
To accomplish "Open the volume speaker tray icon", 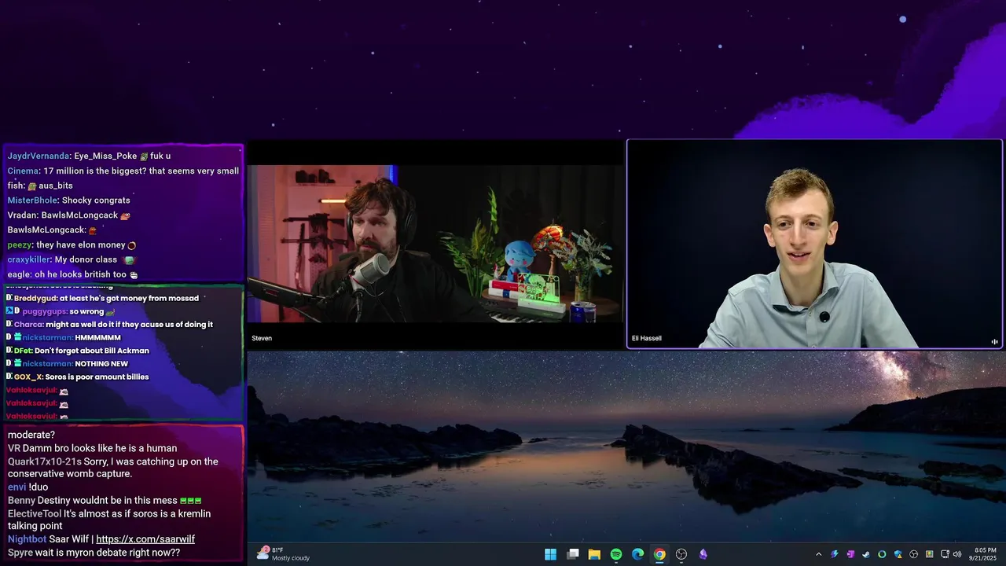I will (957, 554).
